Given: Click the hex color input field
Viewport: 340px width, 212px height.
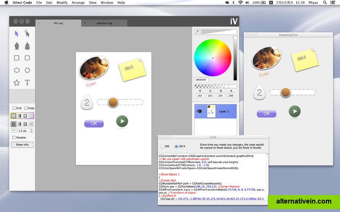Looking at the screenshot, I should click(202, 80).
